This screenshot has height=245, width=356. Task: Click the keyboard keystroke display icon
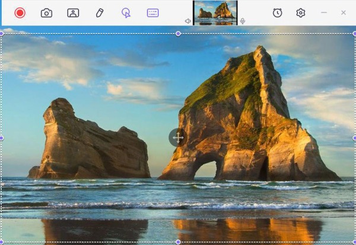click(152, 12)
